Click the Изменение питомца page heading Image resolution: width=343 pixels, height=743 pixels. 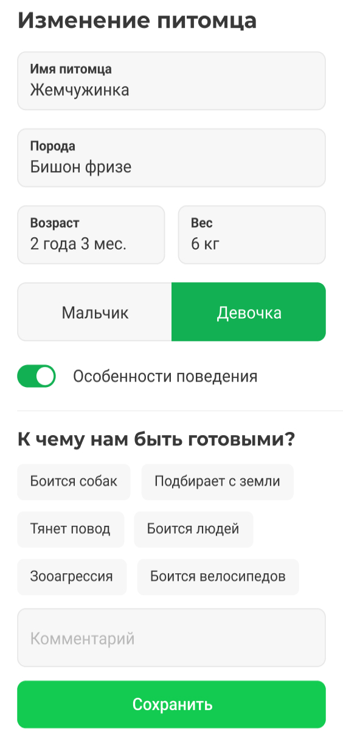coord(137,21)
